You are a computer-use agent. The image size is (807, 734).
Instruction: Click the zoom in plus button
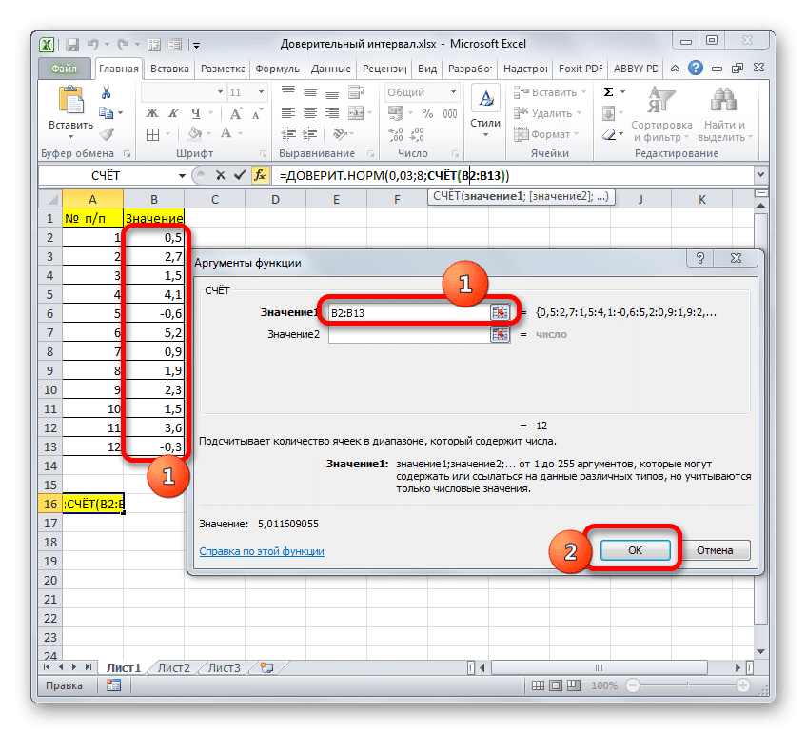click(742, 685)
